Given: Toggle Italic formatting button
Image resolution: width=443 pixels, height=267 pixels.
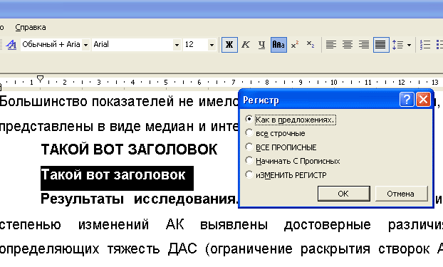Looking at the screenshot, I should 246,45.
